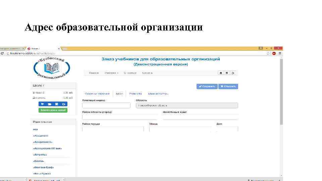
Task: Switch to Основные сведения tab
Action: [97, 94]
